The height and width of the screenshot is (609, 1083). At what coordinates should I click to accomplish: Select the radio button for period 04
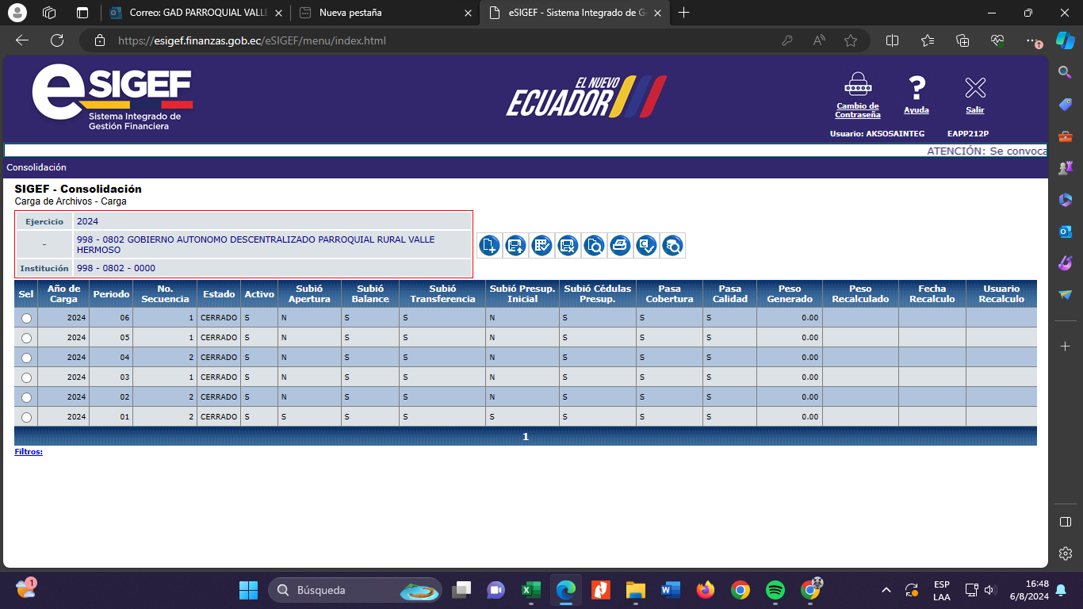[26, 358]
